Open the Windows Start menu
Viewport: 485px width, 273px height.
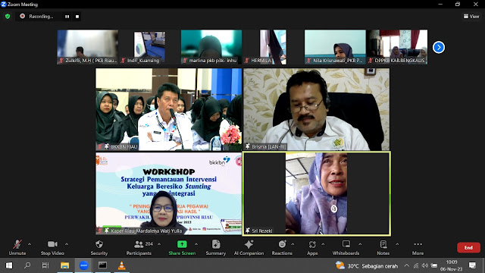pos(9,265)
